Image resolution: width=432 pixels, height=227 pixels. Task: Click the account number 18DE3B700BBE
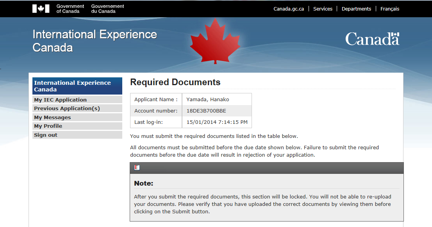coord(206,111)
